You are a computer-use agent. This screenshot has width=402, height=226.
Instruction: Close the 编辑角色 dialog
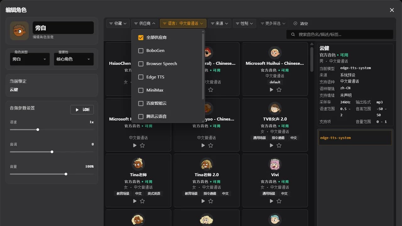click(392, 10)
